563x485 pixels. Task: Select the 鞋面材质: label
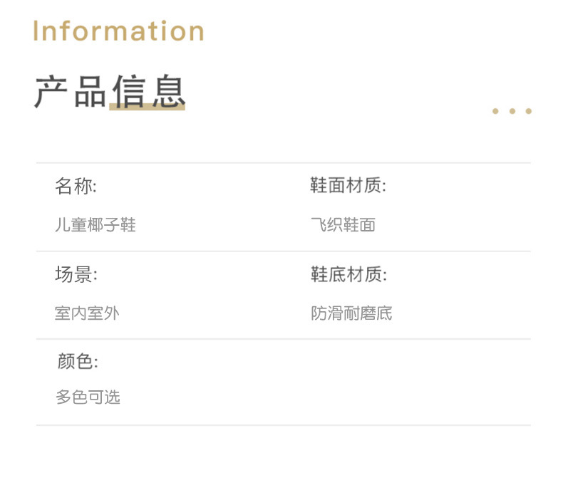tap(348, 187)
